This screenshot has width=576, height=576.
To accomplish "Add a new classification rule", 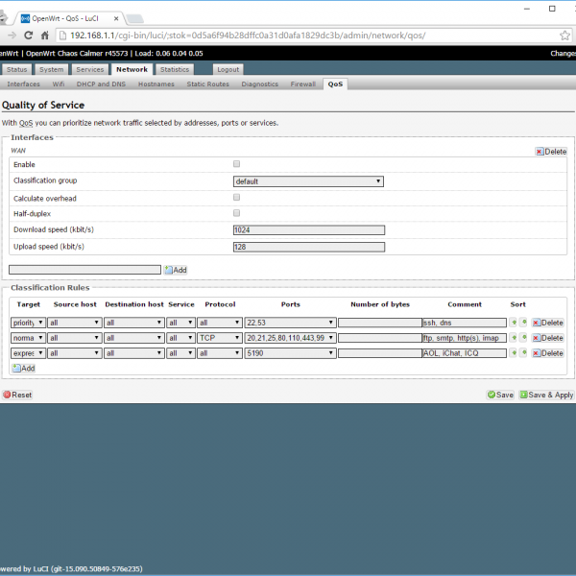I will (23, 369).
